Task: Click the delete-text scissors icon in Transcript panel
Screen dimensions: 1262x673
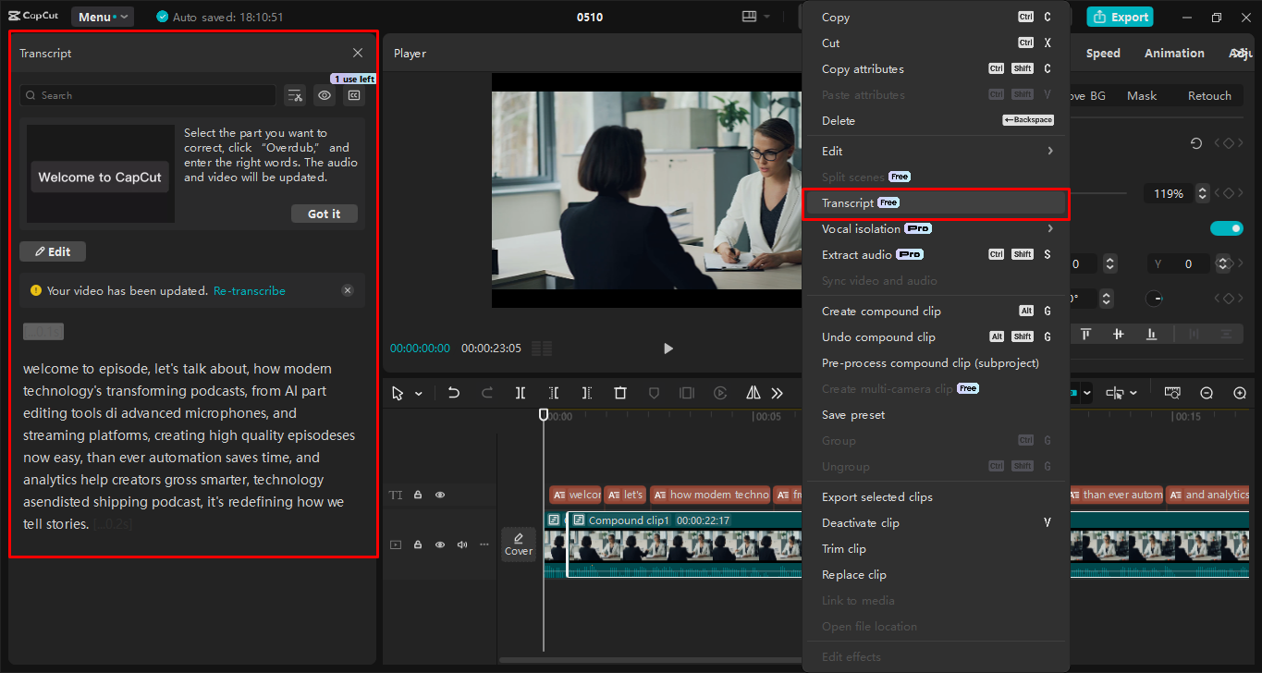Action: 295,95
